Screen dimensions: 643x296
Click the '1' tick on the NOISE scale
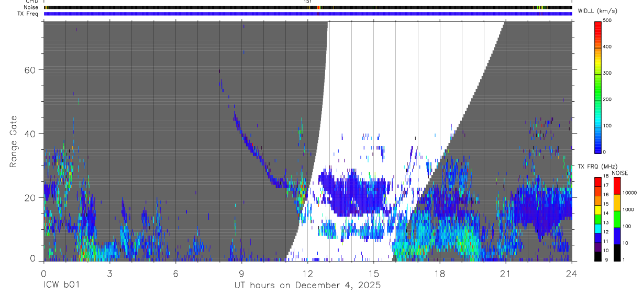tap(624, 261)
